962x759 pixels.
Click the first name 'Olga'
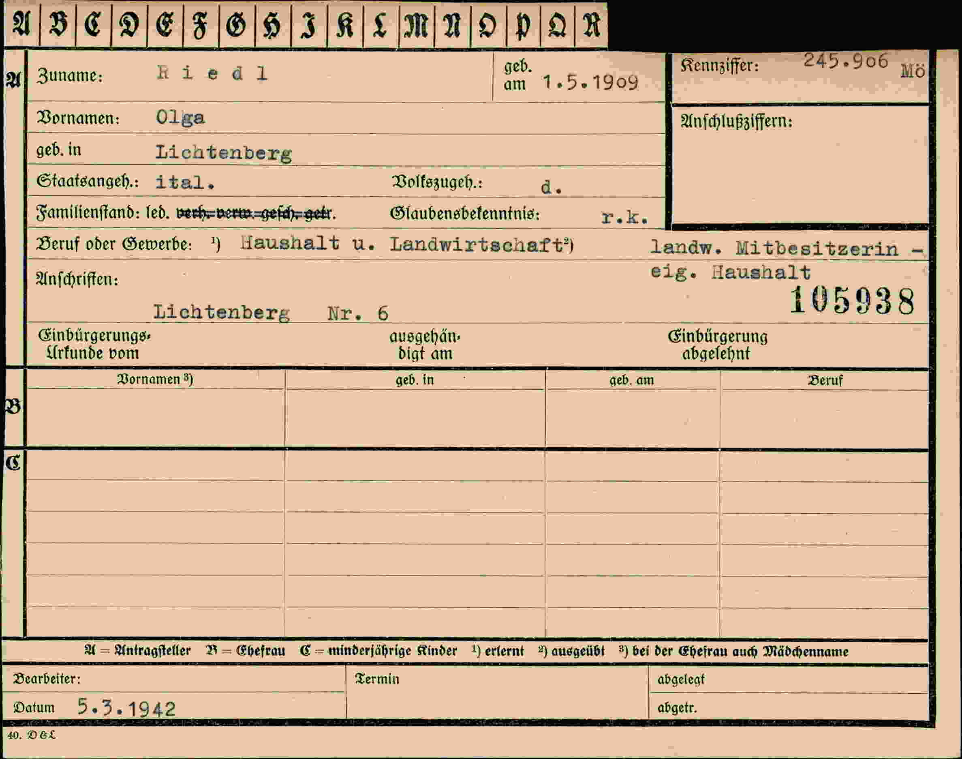coord(180,118)
